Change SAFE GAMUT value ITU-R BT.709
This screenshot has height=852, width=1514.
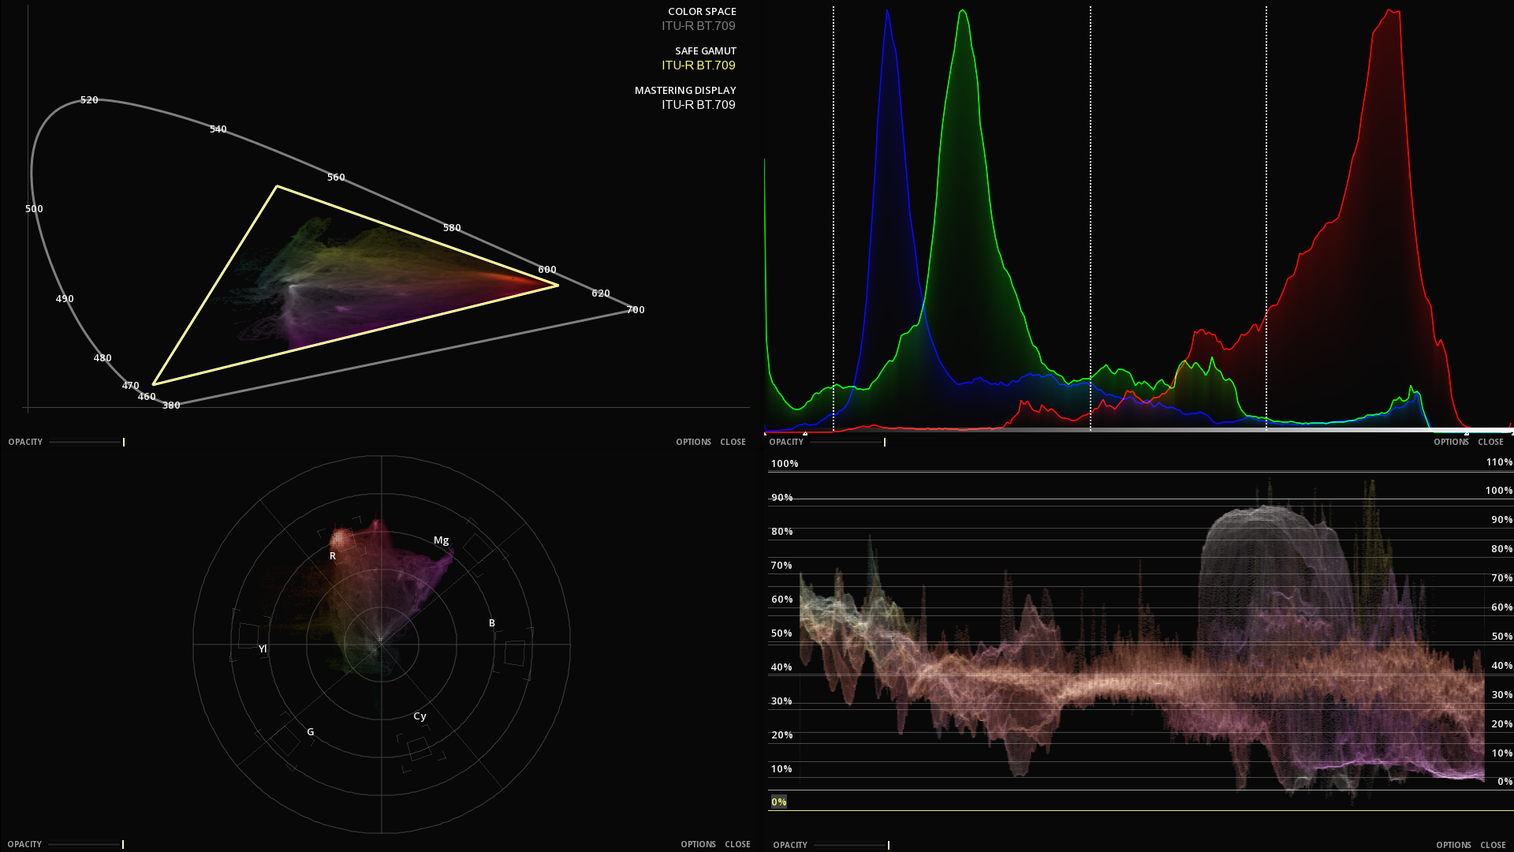click(699, 65)
